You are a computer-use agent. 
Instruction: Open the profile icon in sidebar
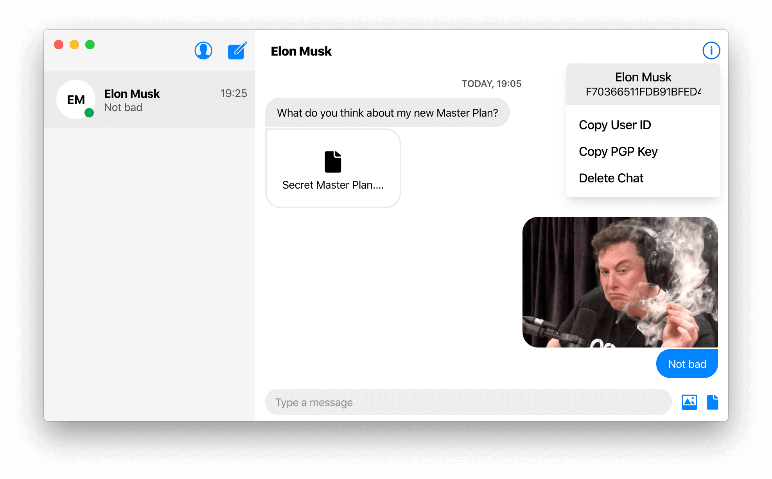click(203, 51)
